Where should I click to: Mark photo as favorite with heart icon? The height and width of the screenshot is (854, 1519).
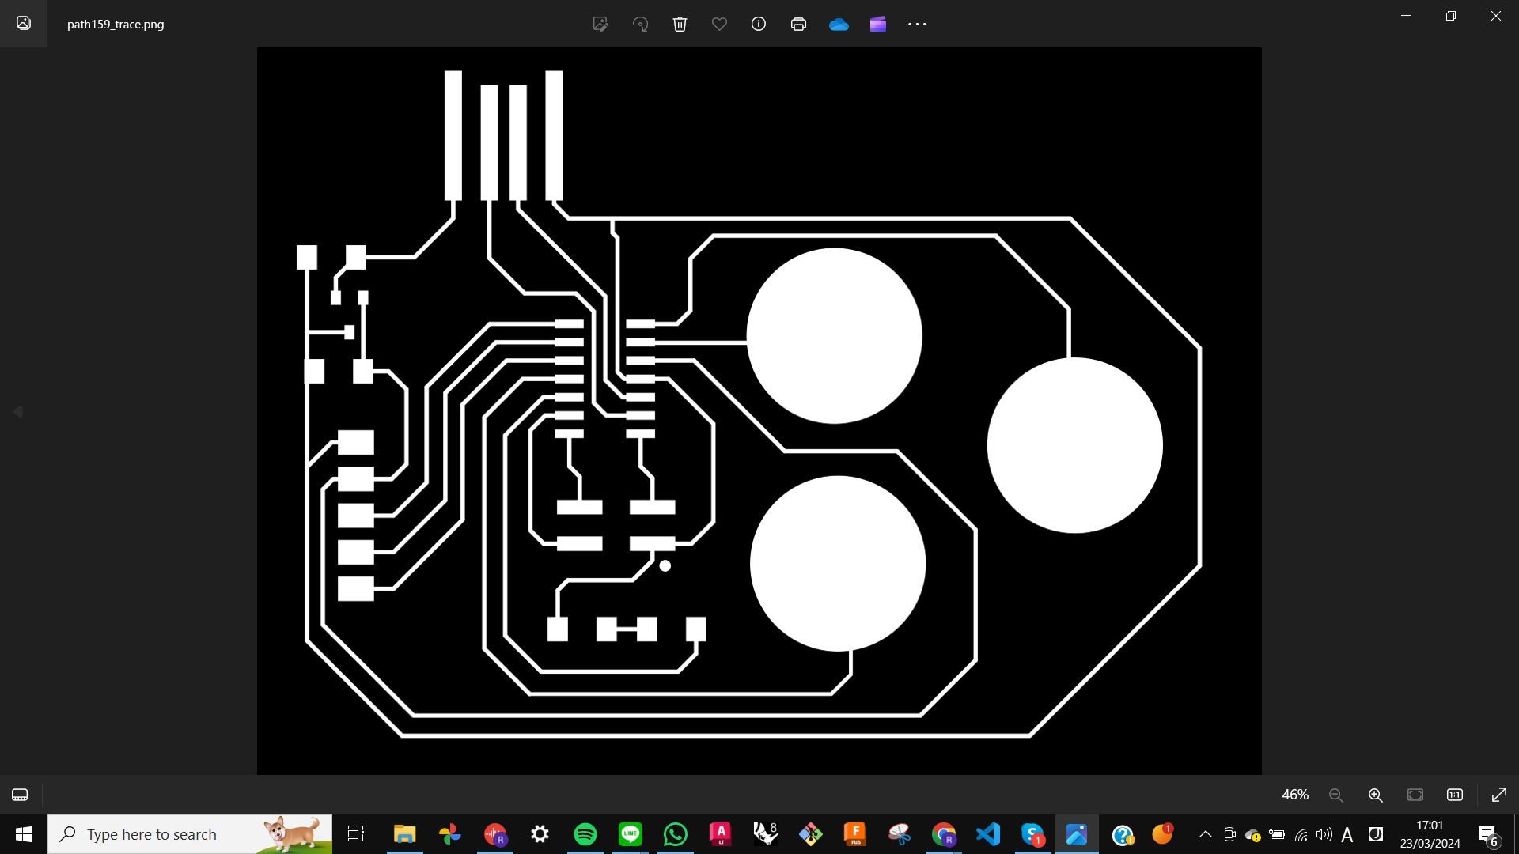point(719,24)
